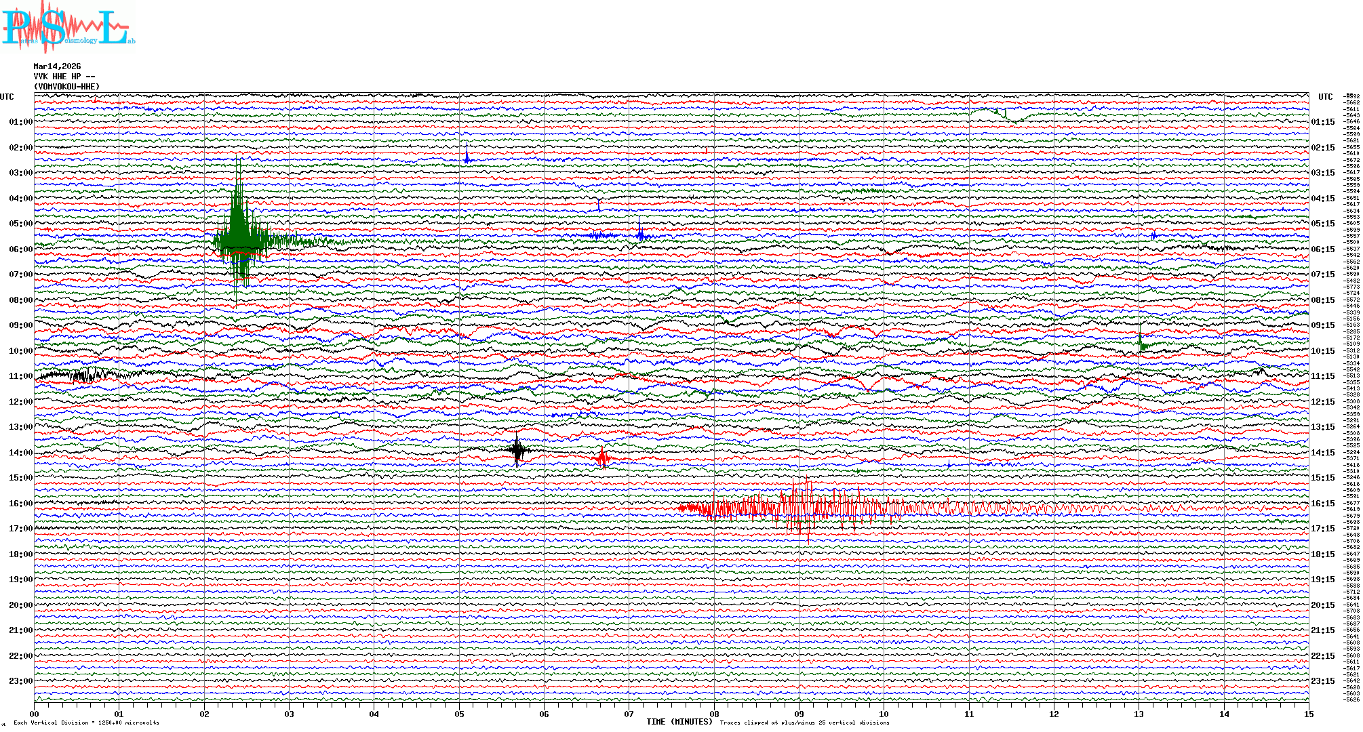Click the top-left UTC label
This screenshot has height=732, width=1363.
coord(7,97)
